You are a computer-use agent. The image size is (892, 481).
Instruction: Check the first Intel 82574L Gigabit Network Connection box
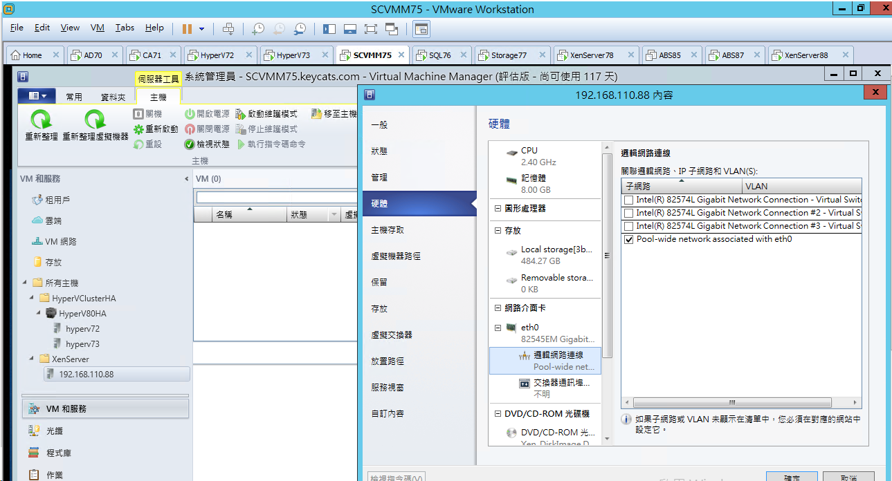tap(628, 200)
